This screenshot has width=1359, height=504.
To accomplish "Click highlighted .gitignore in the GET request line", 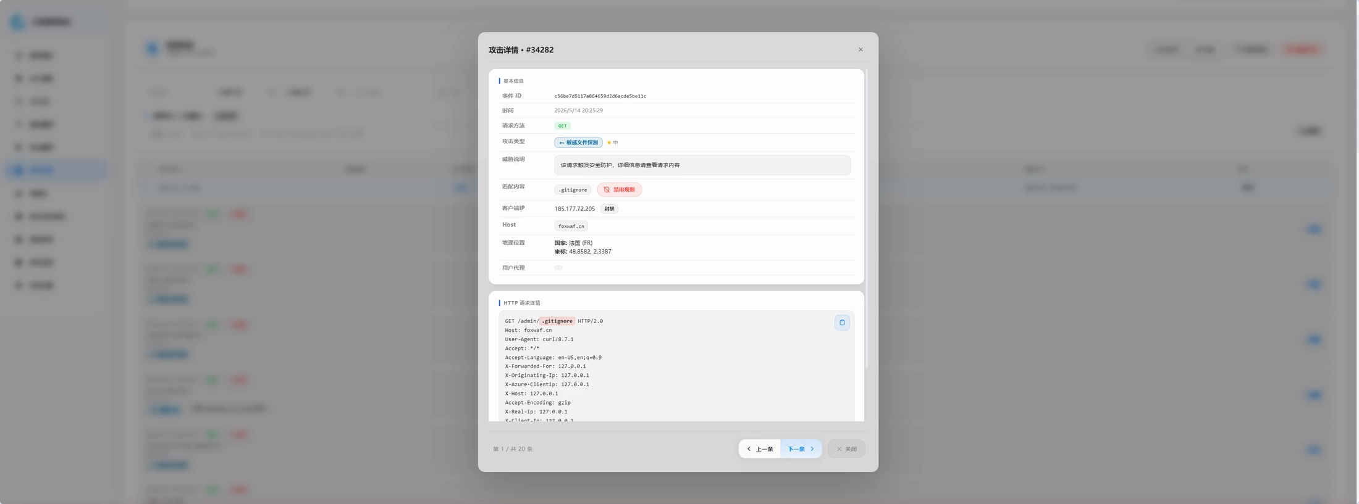I will (557, 321).
